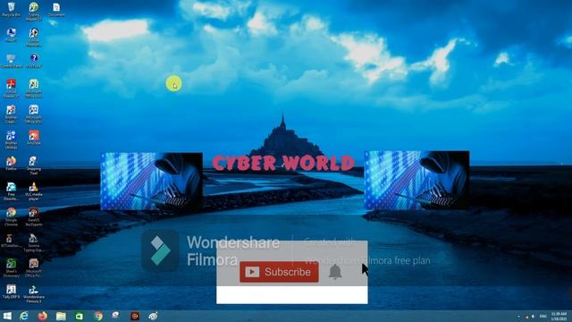572x322 pixels.
Task: Select the Soni Typing Tutor desktop shortcut
Action: pos(34,242)
